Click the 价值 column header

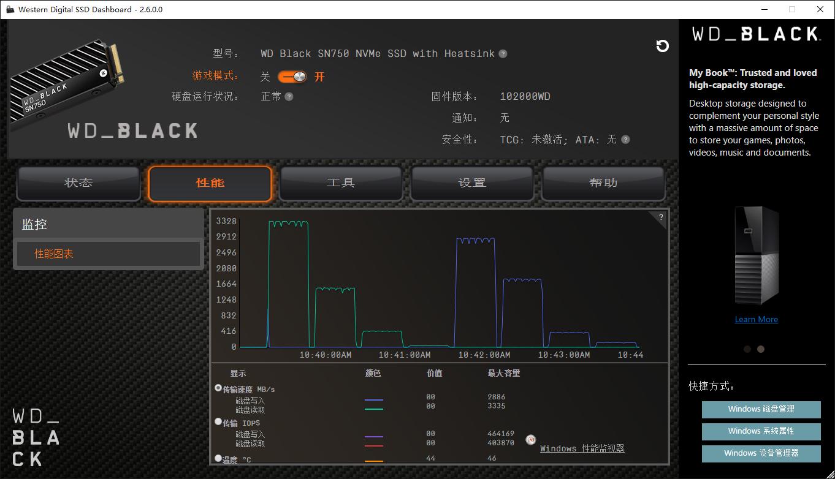coord(434,373)
